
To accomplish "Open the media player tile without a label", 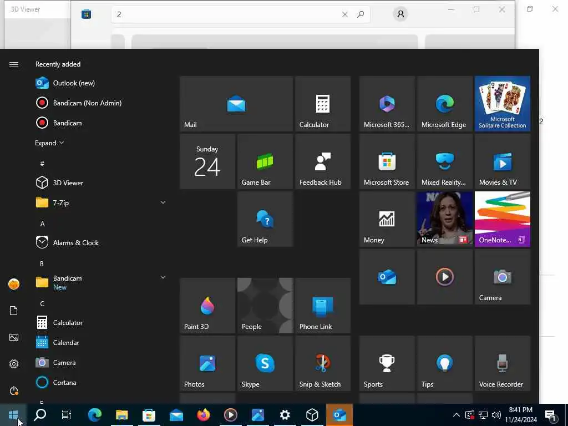I will (x=444, y=277).
